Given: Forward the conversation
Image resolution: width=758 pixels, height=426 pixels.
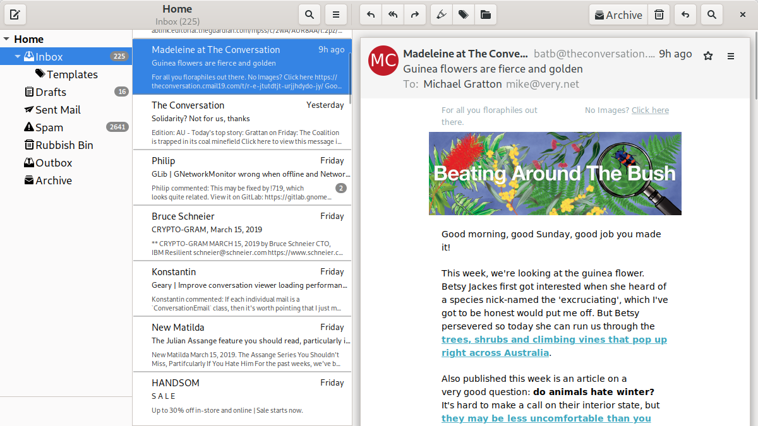Looking at the screenshot, I should pos(415,14).
